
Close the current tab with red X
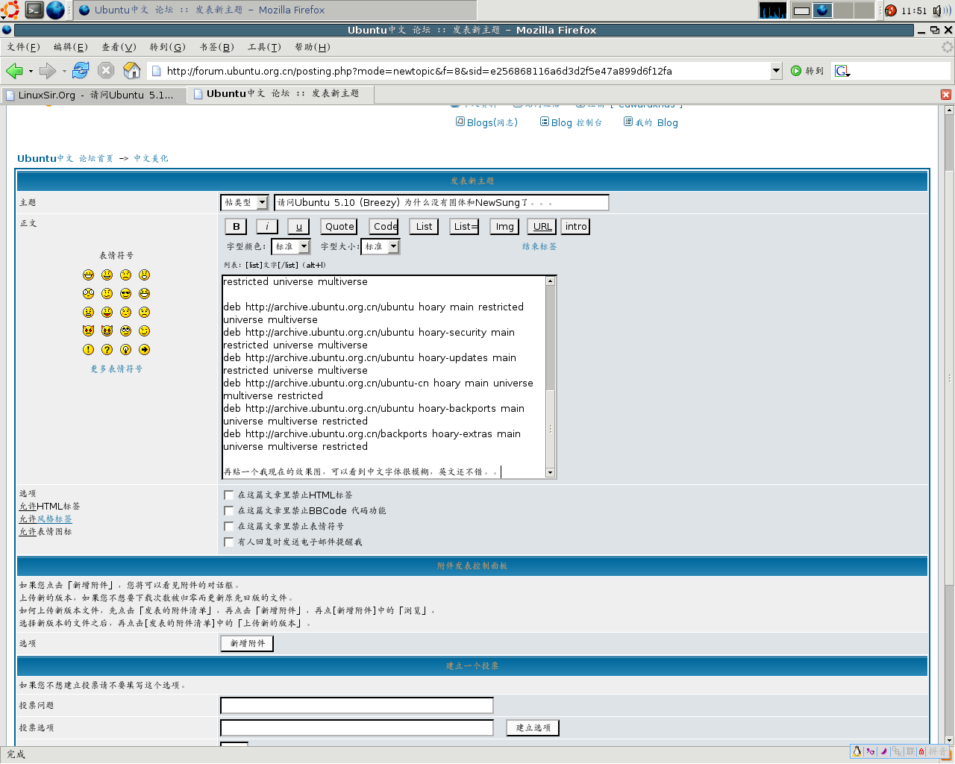(946, 95)
